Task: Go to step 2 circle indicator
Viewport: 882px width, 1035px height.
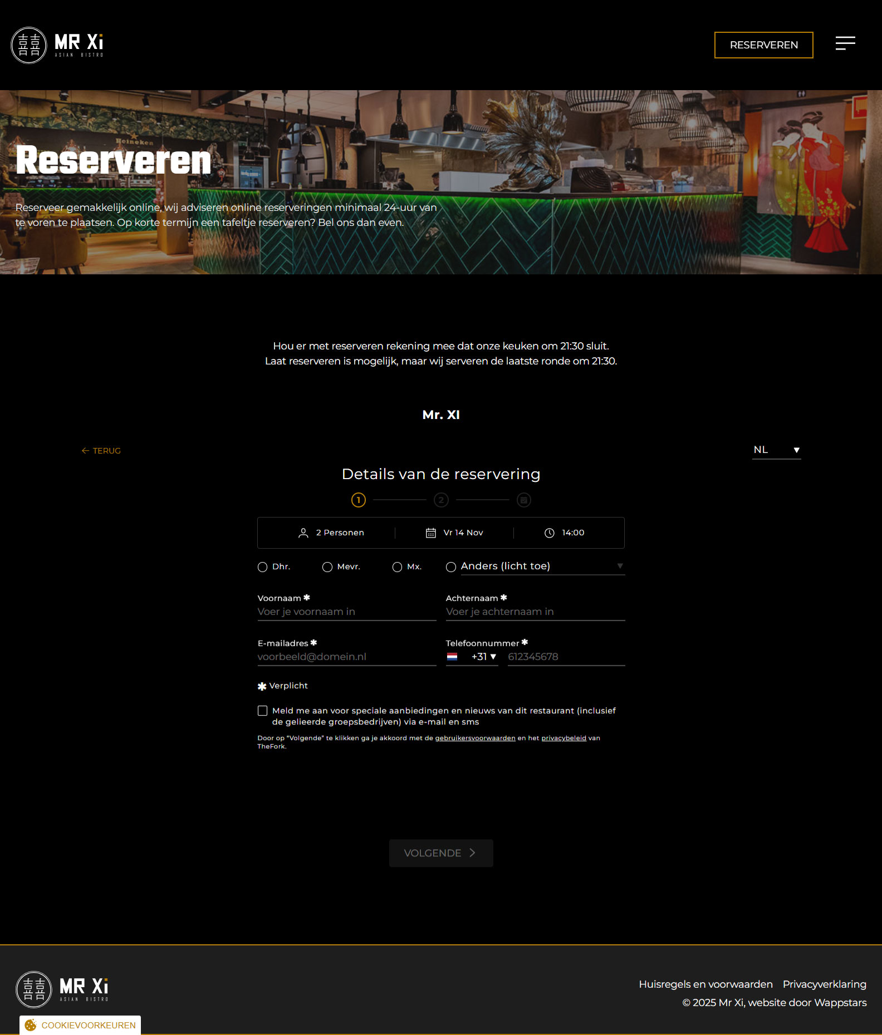Action: coord(441,500)
